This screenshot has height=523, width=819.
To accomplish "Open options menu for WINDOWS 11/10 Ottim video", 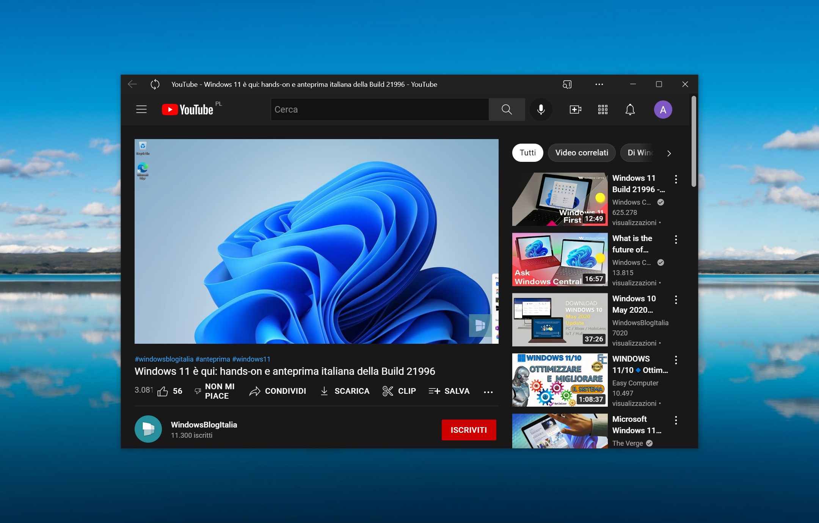I will 676,360.
